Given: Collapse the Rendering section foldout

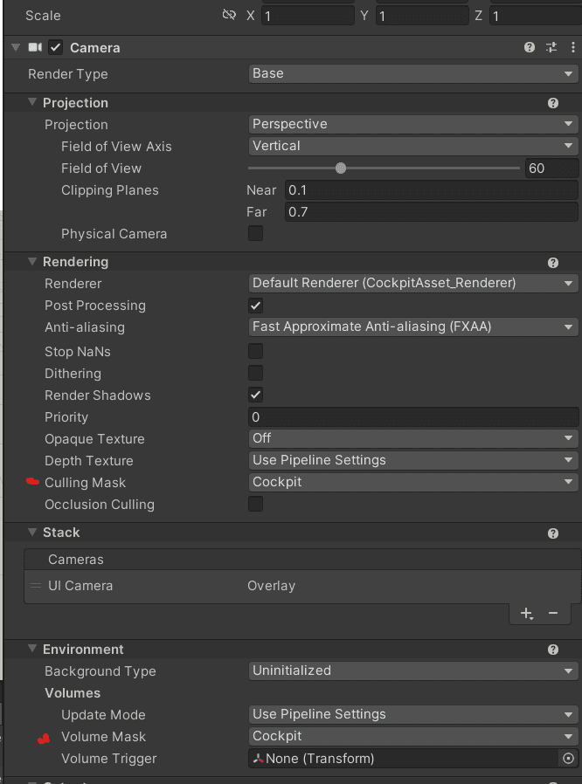Looking at the screenshot, I should 32,262.
